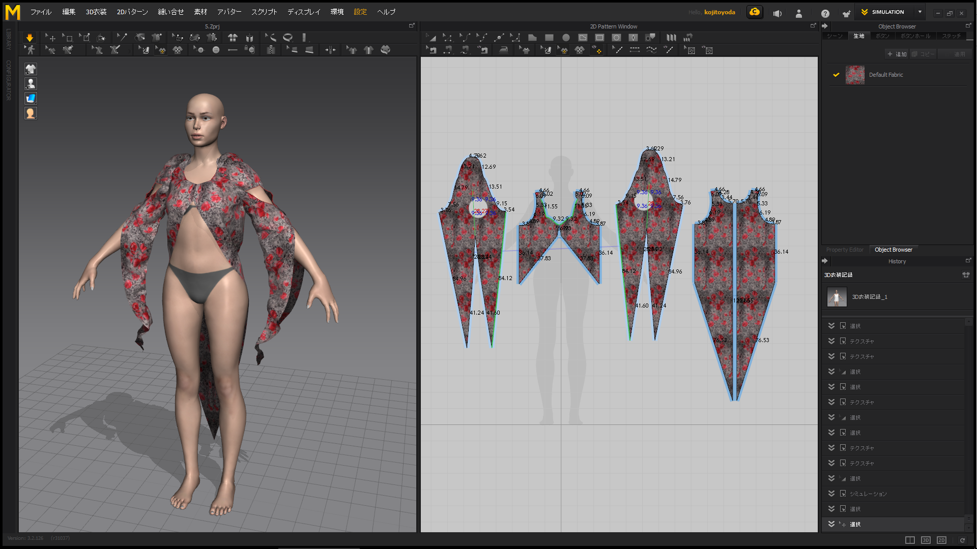
Task: Toggle avatar visibility in 3D view
Action: pyautogui.click(x=31, y=84)
